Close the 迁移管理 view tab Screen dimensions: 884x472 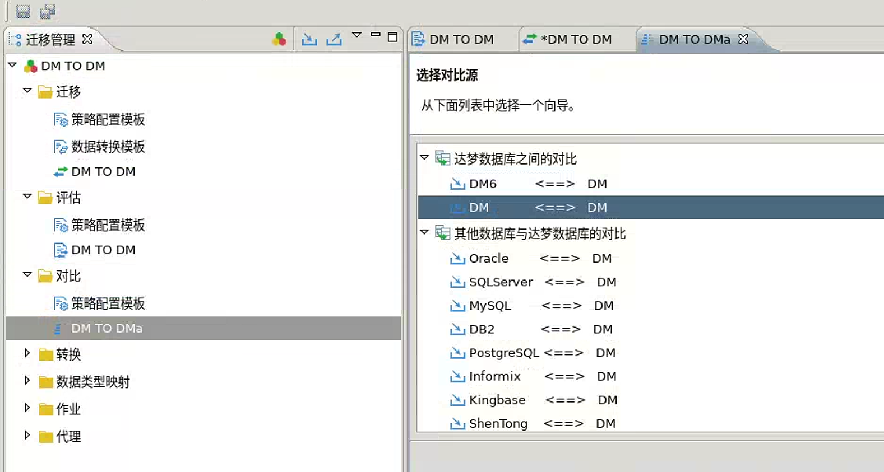(87, 39)
